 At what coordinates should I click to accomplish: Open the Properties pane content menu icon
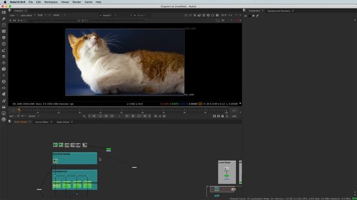(x=244, y=11)
